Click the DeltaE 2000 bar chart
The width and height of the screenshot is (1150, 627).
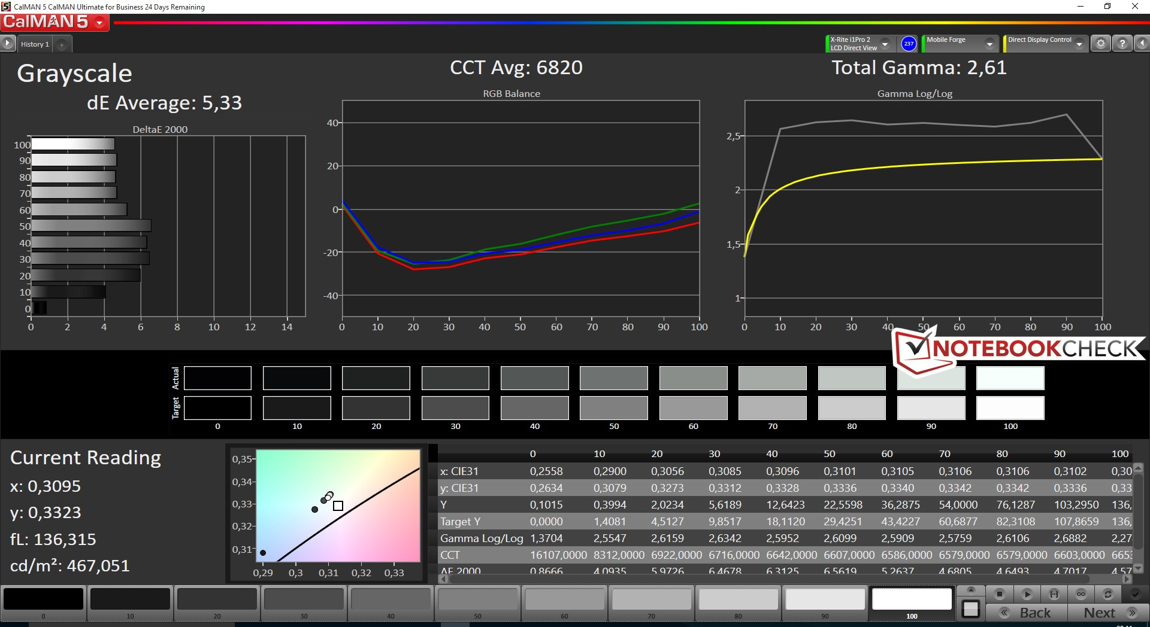coord(168,226)
